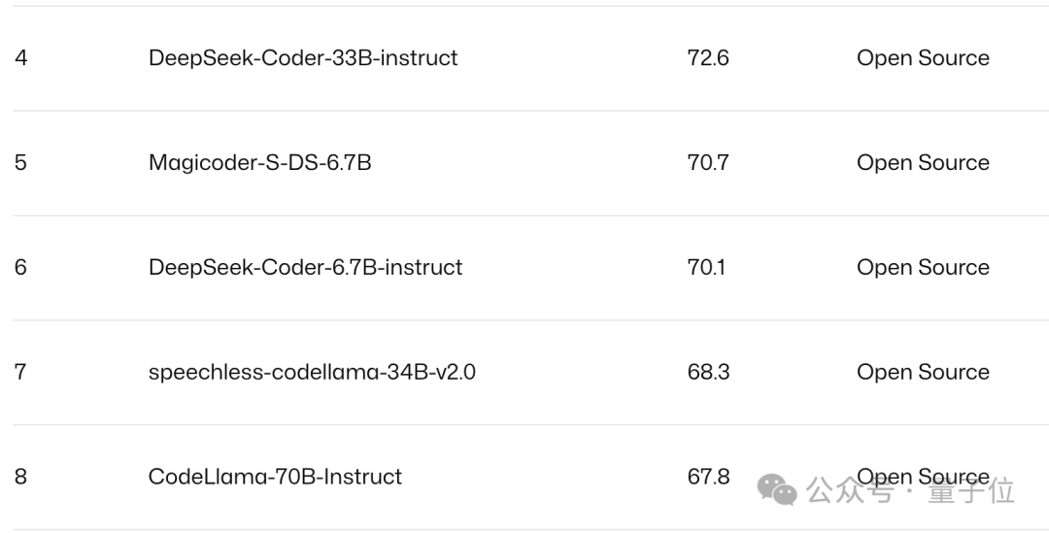Click Open Source in the Magicoder-S-DS-6.7B row
1049x533 pixels.
coord(923,163)
